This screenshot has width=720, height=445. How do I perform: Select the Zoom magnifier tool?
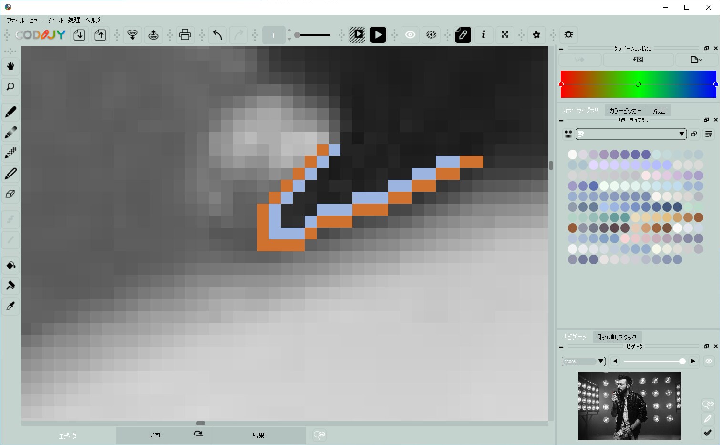coord(10,87)
